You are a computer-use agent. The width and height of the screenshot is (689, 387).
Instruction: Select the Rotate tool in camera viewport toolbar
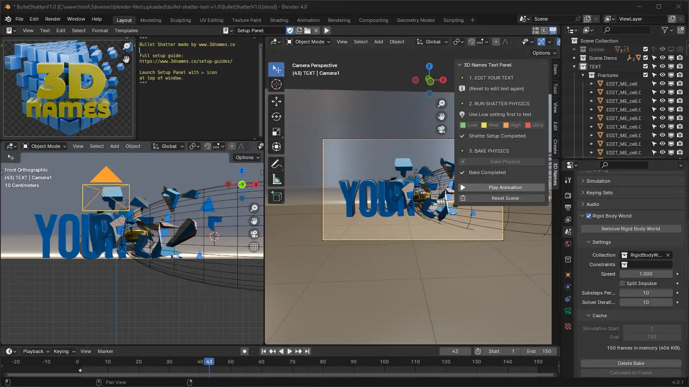click(x=276, y=117)
